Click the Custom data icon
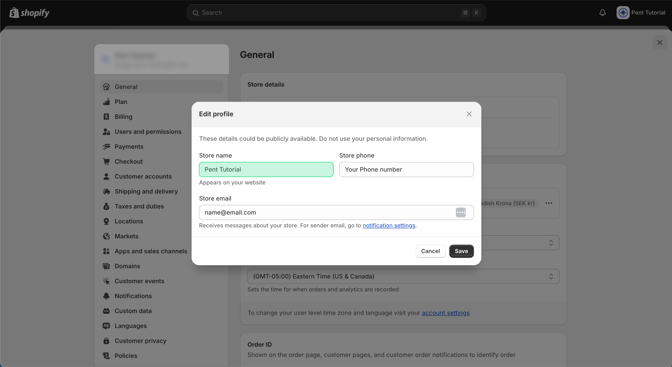The image size is (672, 367). [x=106, y=311]
